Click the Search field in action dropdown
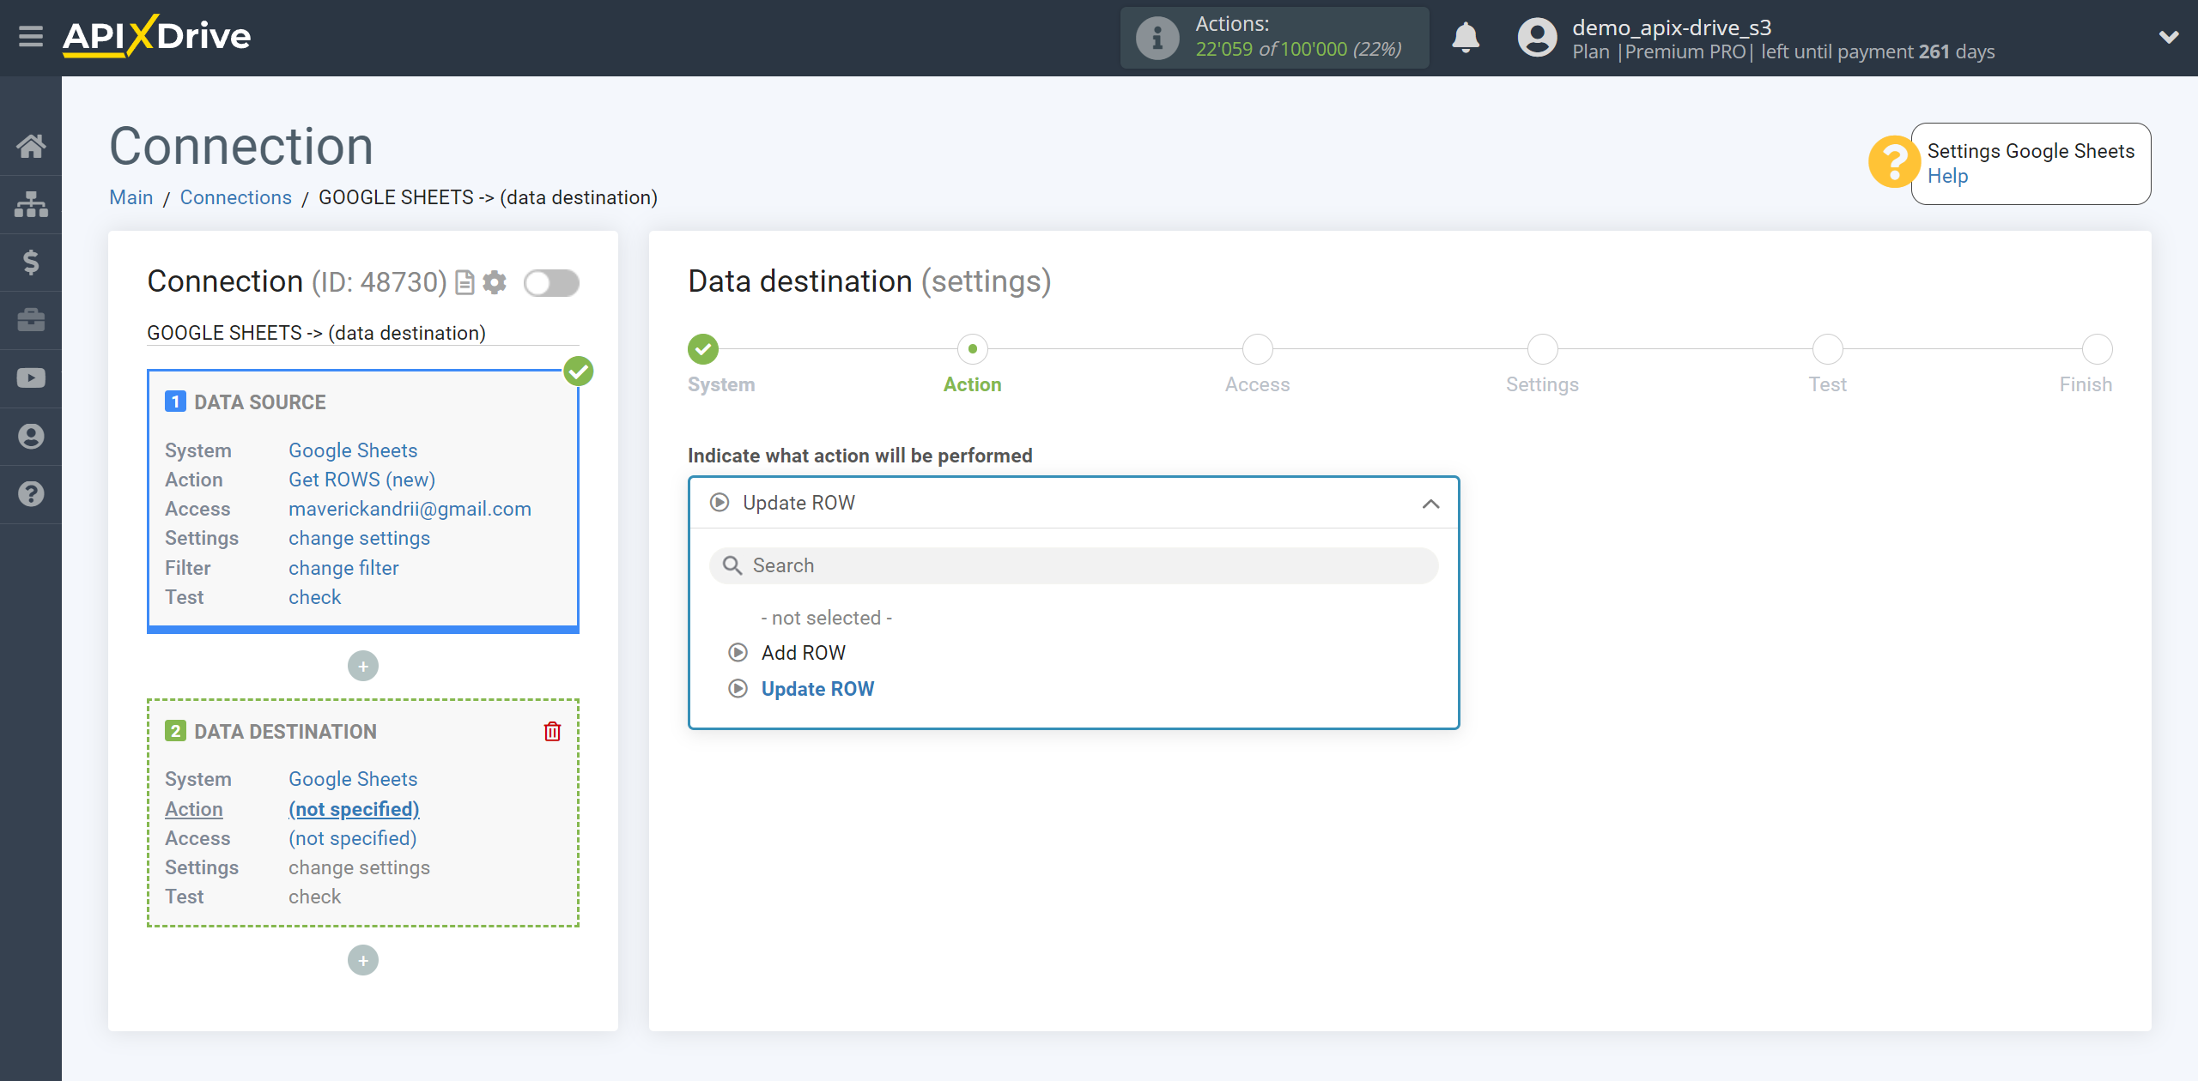Viewport: 2198px width, 1081px height. pos(1072,565)
